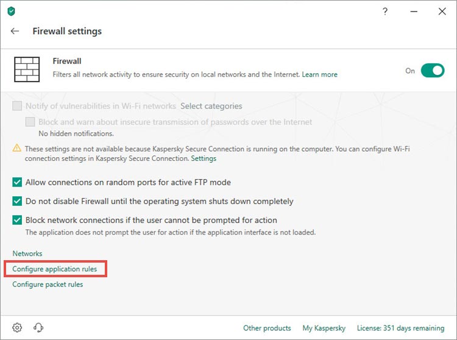The image size is (457, 340).
Task: Click the Kaspersky shield logo icon
Action: tap(11, 12)
